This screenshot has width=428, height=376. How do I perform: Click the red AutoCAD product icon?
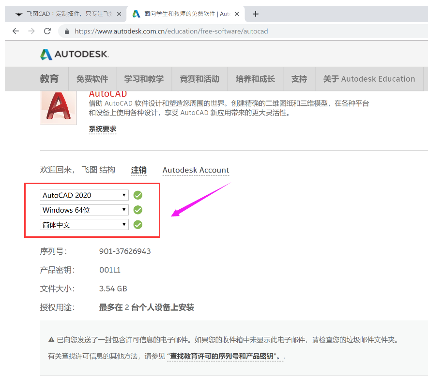click(58, 107)
